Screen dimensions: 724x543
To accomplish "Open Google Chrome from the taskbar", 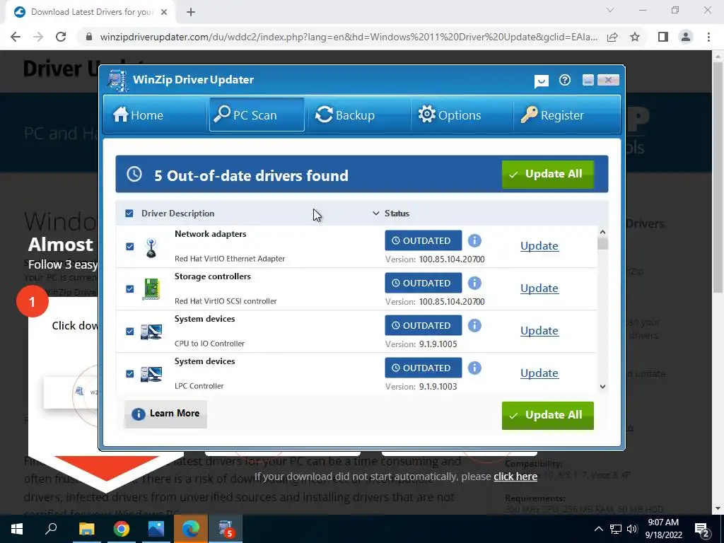I will coord(122,529).
